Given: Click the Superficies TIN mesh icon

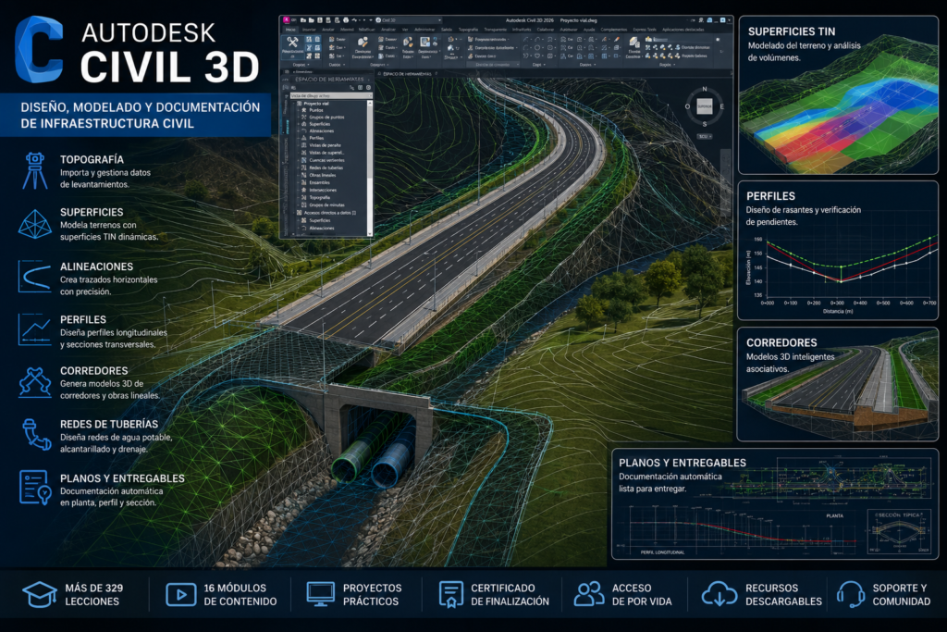Looking at the screenshot, I should point(34,224).
